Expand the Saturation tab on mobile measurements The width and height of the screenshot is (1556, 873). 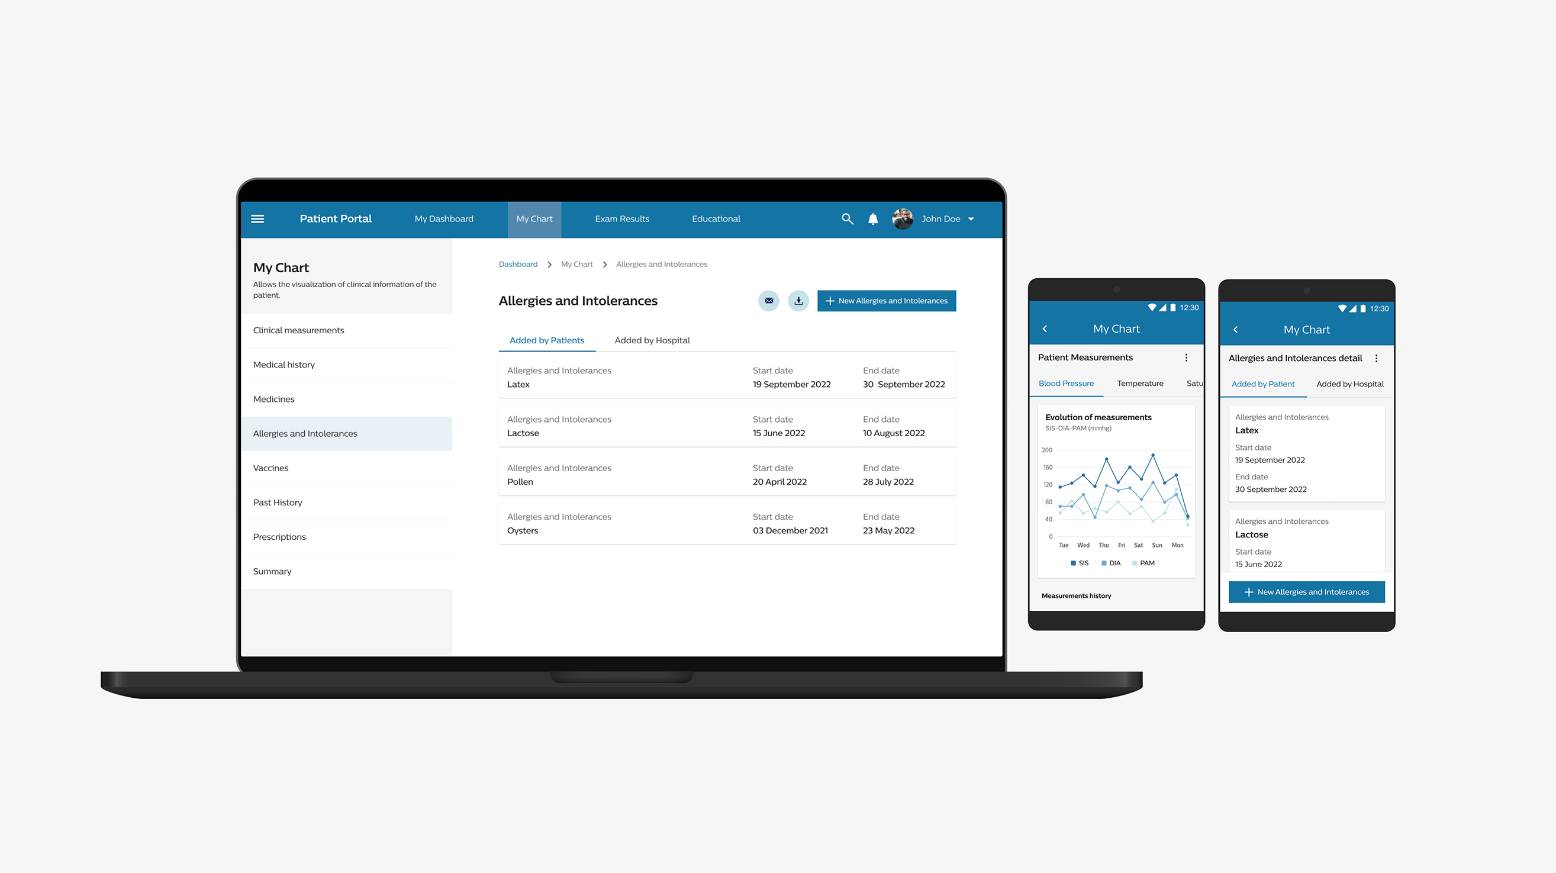click(x=1194, y=384)
